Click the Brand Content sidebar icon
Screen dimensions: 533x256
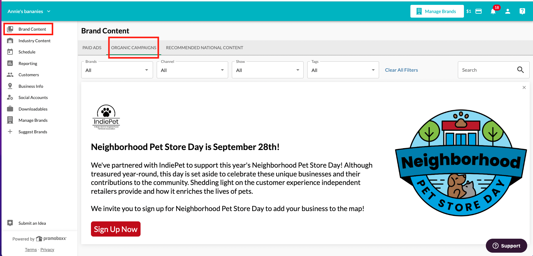point(10,29)
